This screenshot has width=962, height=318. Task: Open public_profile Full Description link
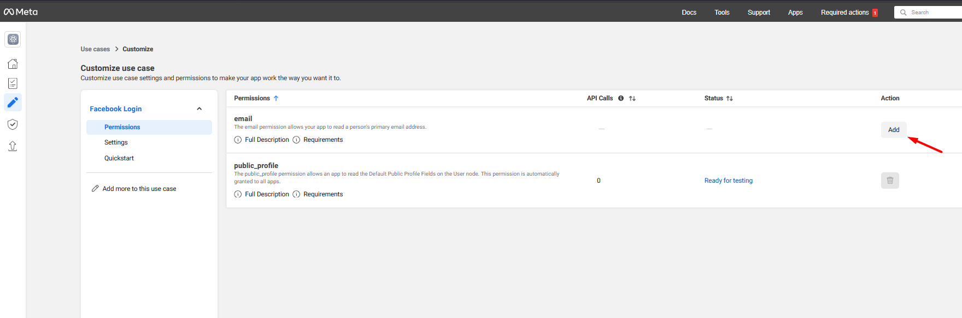[267, 194]
